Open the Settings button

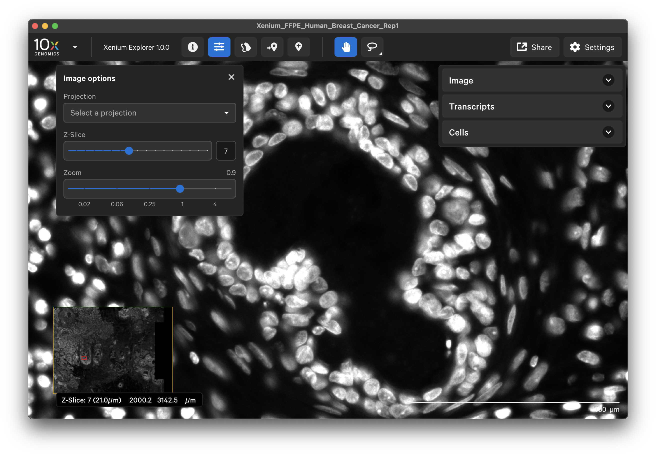pos(592,47)
